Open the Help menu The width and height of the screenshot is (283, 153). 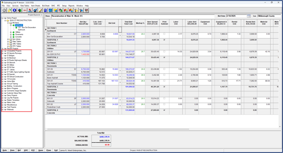point(87,6)
